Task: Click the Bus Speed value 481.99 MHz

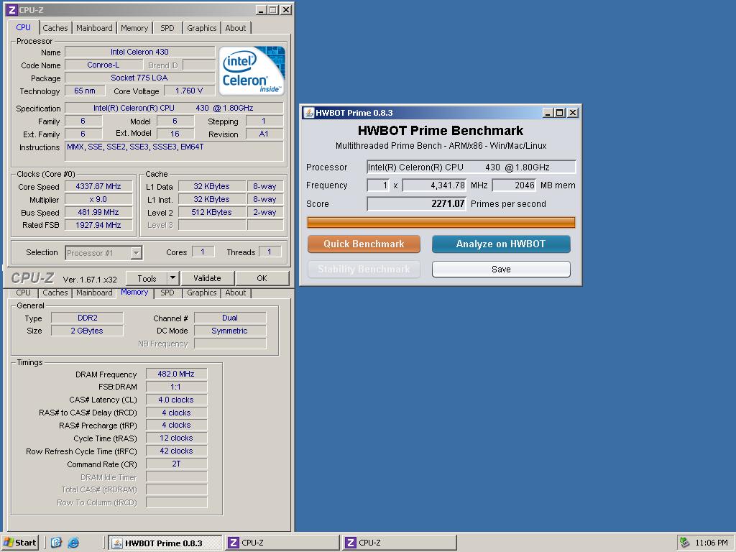Action: pos(98,212)
